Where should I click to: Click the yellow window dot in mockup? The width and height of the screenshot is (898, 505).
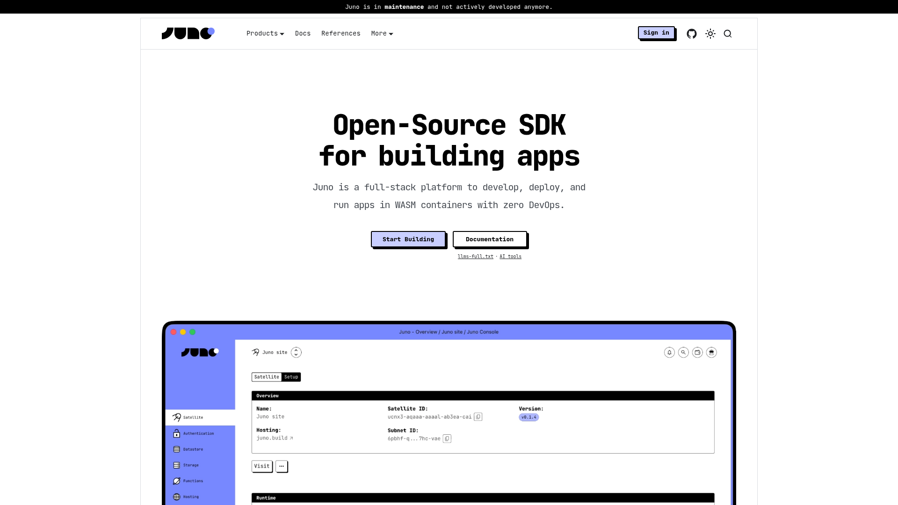pos(183,332)
